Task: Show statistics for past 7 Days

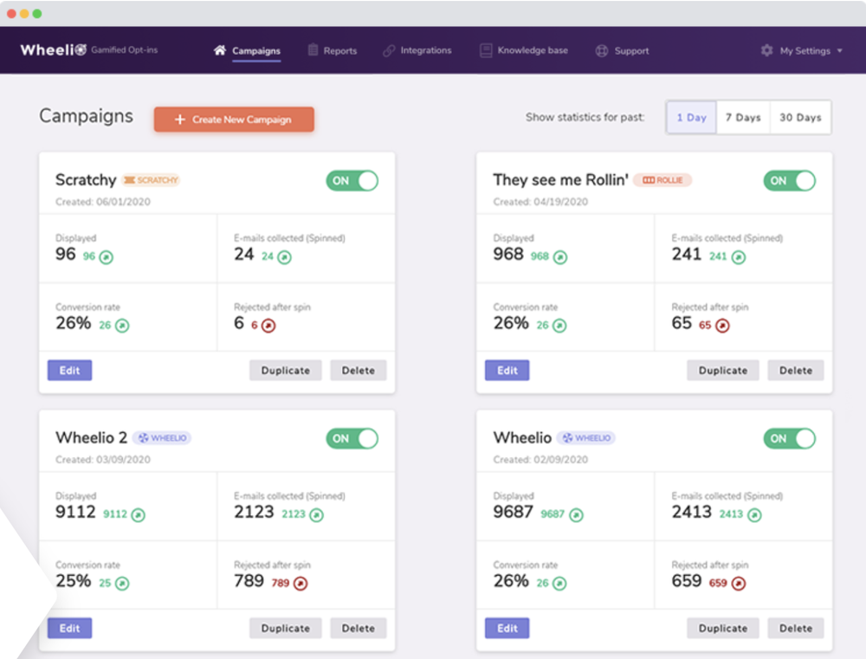Action: [743, 118]
